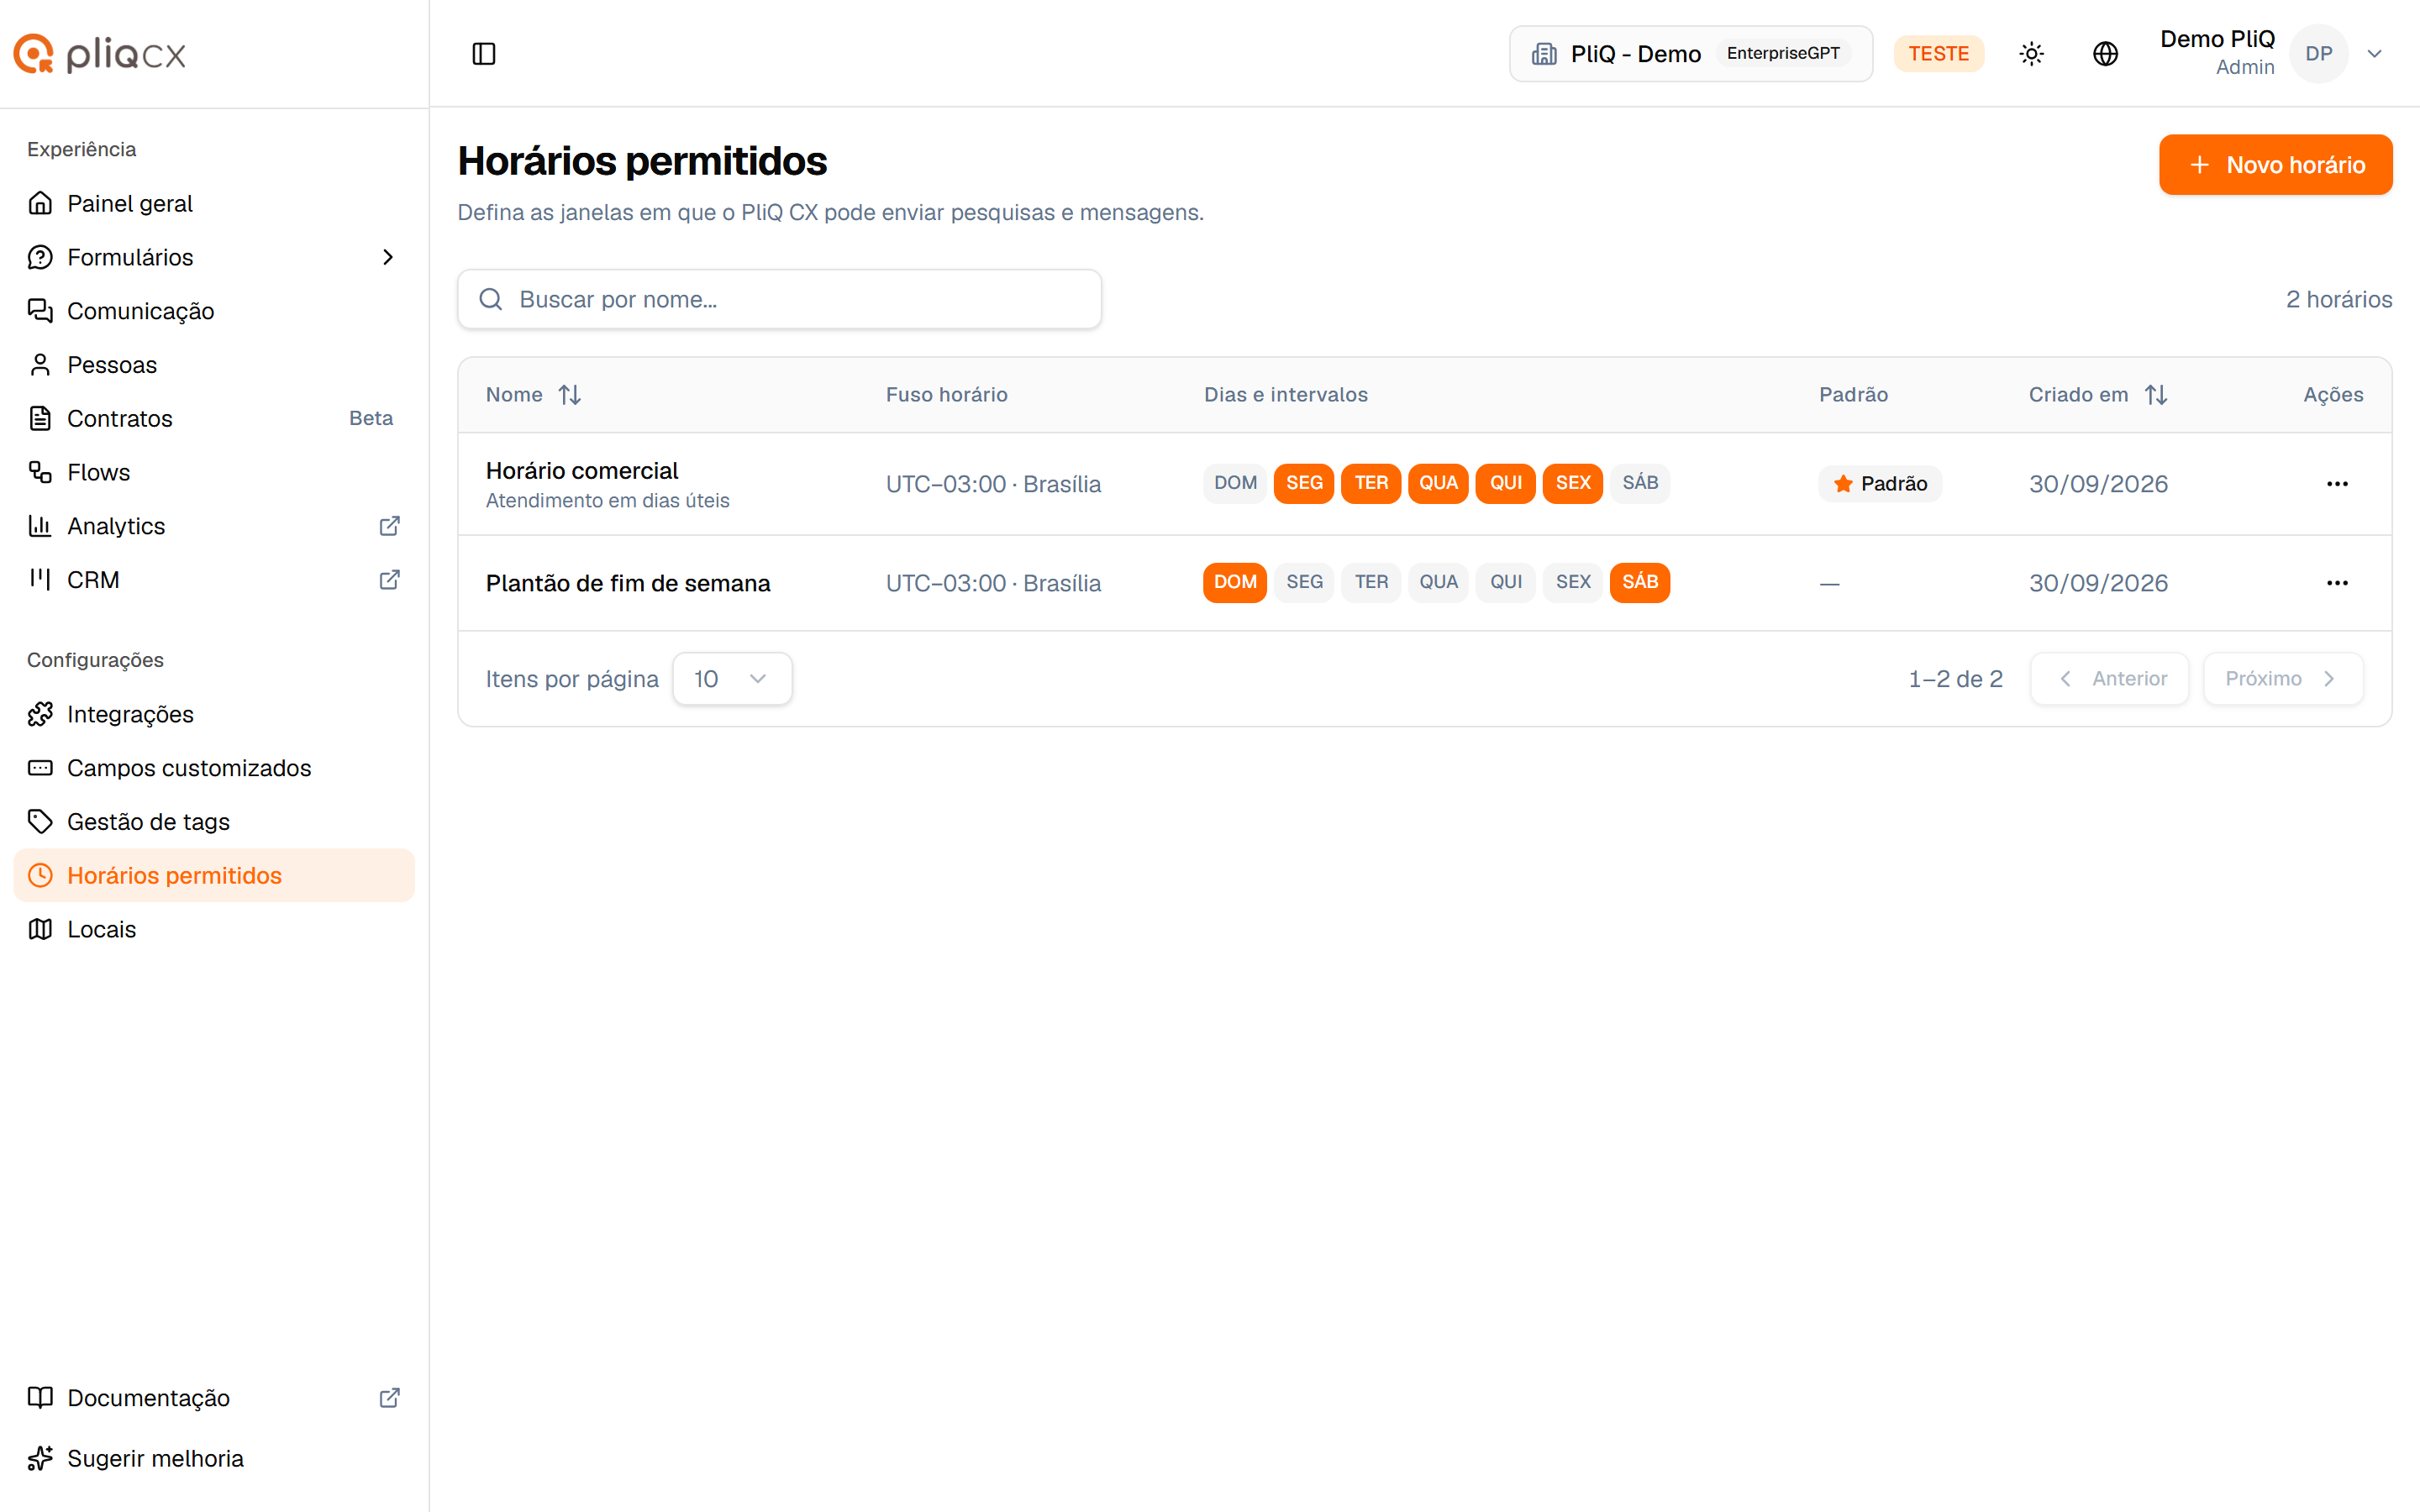Toggle the DOM chip in Horário comercial row
This screenshot has height=1512, width=2420.
(1235, 483)
